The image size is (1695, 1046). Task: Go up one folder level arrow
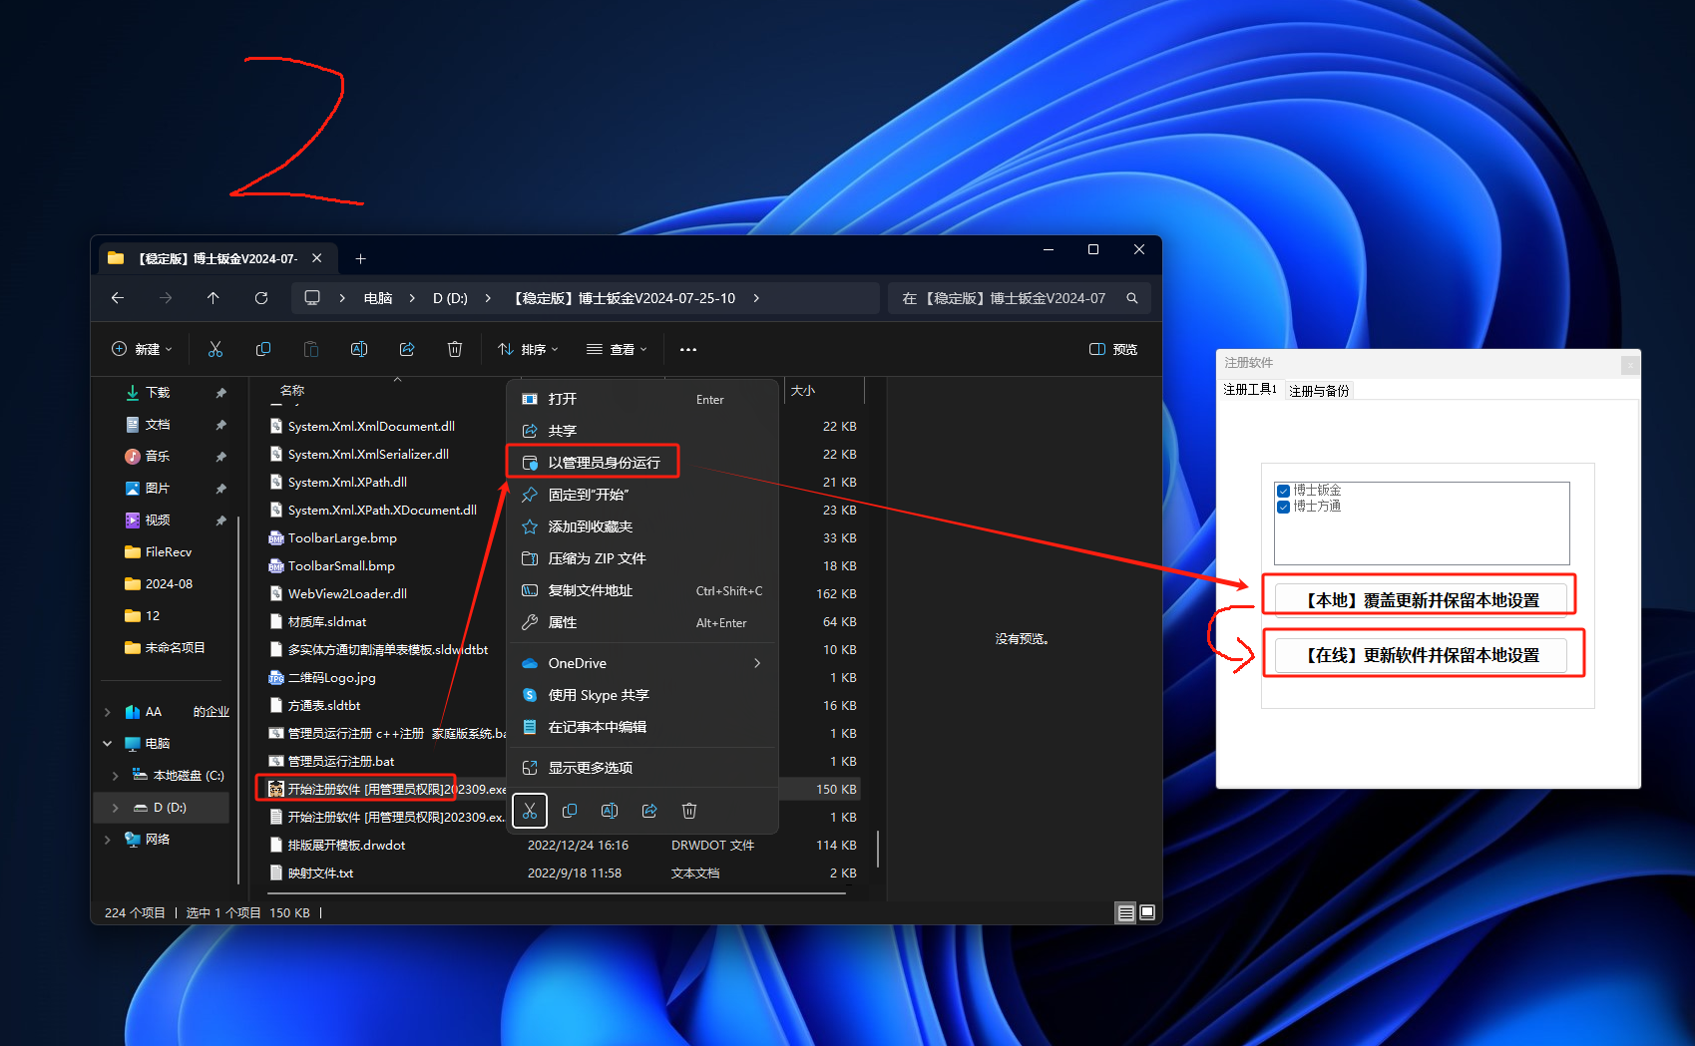point(213,298)
